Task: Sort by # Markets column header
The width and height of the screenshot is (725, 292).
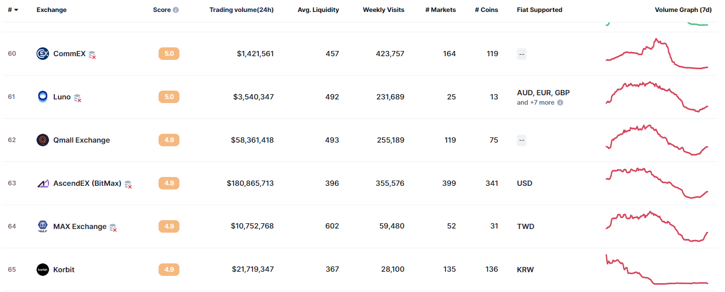Action: pyautogui.click(x=441, y=10)
